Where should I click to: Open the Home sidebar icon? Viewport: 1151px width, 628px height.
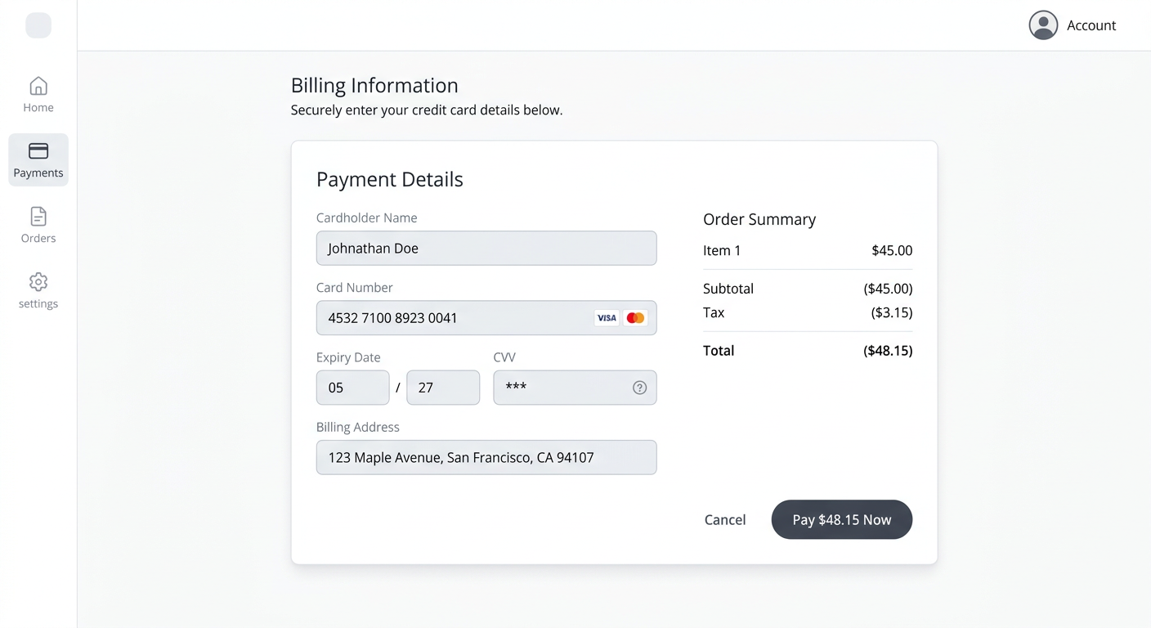[38, 86]
